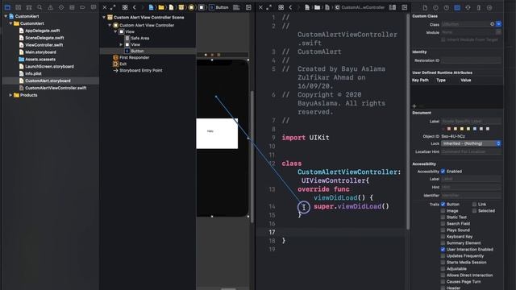This screenshot has height=290, width=516.
Task: Open the Lock popup Inherited - (Nothing)
Action: [471, 143]
